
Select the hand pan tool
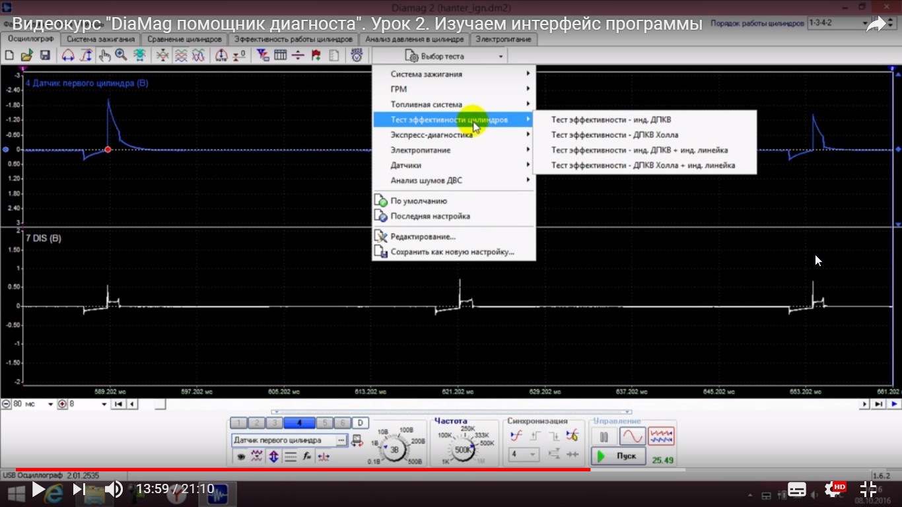104,56
